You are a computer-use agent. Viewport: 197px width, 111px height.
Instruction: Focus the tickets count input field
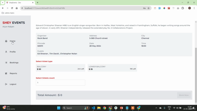60,83
